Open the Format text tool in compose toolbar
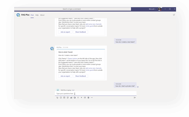This screenshot has width=189, height=117. coord(57,98)
